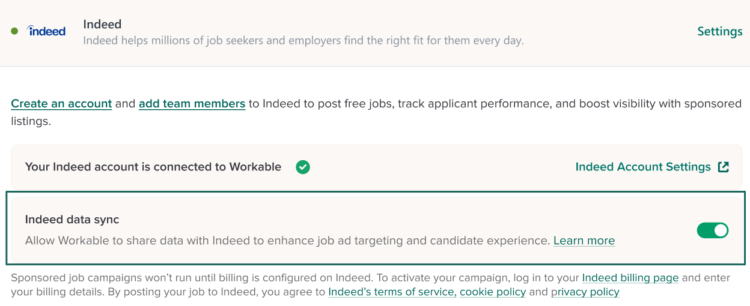This screenshot has width=750, height=306.
Task: Open Indeed's terms of service link
Action: pyautogui.click(x=392, y=292)
